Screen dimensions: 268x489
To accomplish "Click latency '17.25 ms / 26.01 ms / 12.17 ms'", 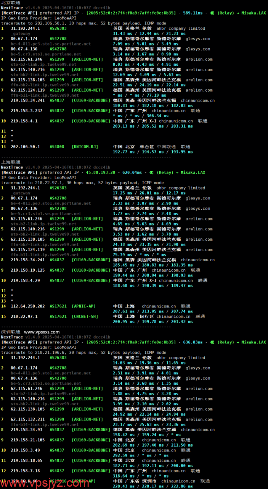I will click(x=149, y=193).
